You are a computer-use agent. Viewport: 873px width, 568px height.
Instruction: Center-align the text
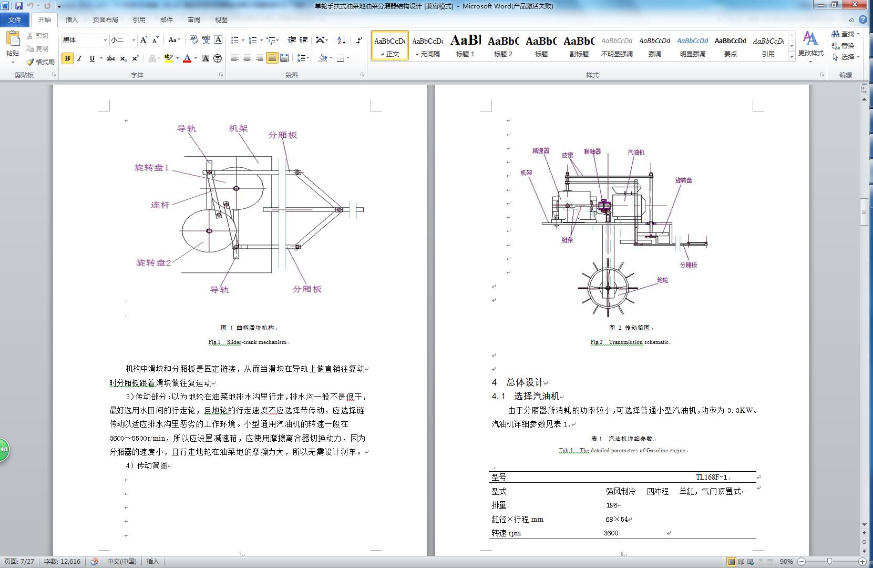(x=247, y=58)
